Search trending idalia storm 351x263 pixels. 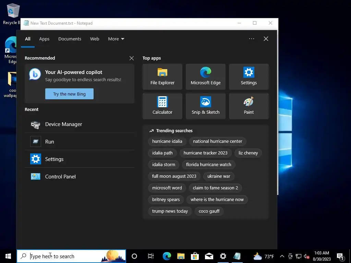[164, 165]
